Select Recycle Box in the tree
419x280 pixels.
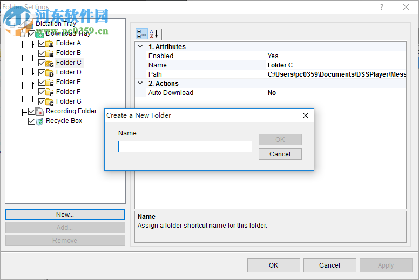[x=64, y=121]
